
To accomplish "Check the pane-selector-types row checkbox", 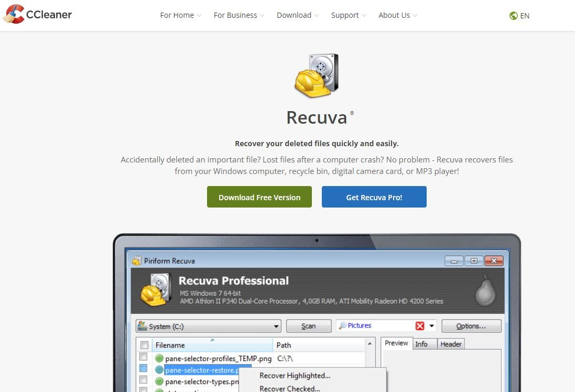I will pyautogui.click(x=144, y=379).
